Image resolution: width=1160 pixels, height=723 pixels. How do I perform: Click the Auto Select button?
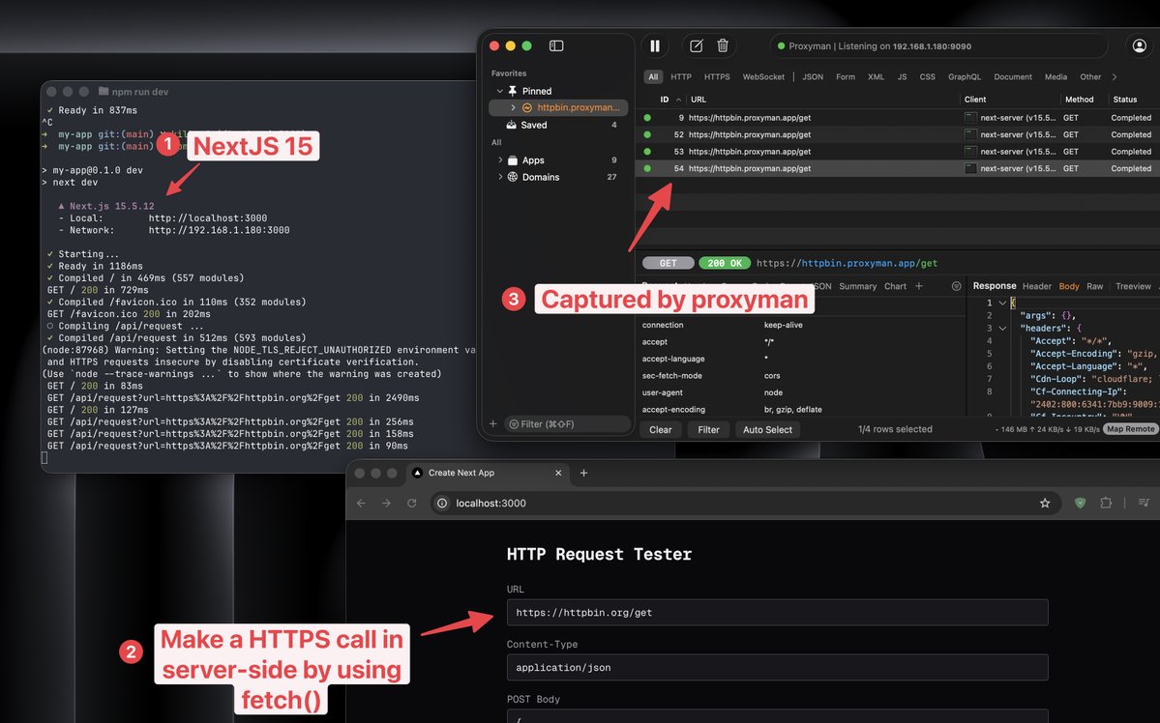[767, 429]
